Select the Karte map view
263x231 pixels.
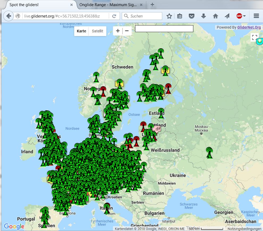(81, 31)
